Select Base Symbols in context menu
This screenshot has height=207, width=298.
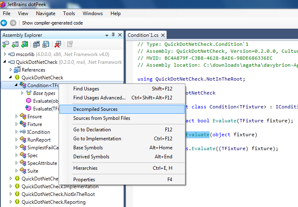[x=122, y=148]
